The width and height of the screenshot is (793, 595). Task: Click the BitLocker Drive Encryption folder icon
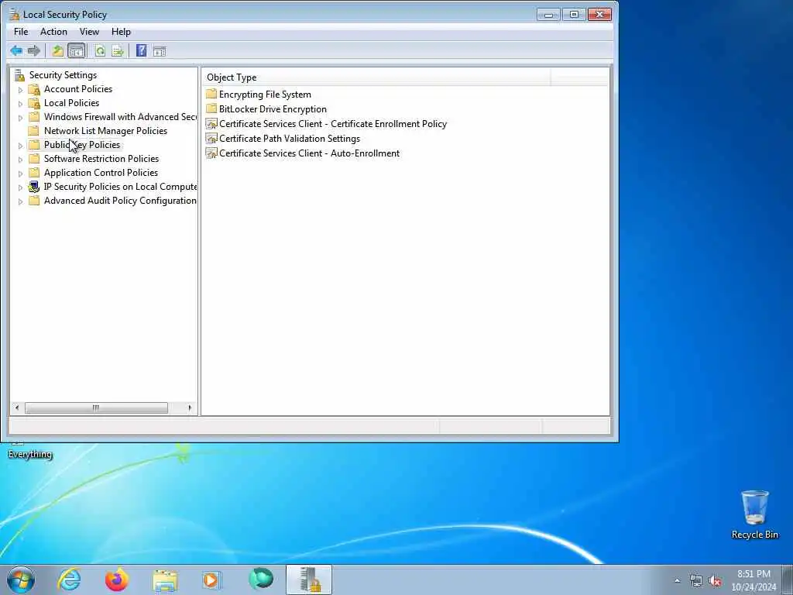tap(211, 108)
